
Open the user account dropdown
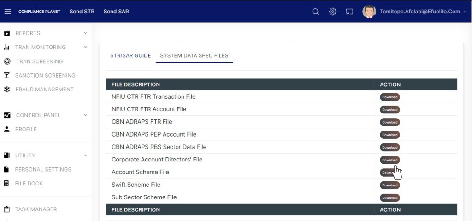tap(465, 12)
